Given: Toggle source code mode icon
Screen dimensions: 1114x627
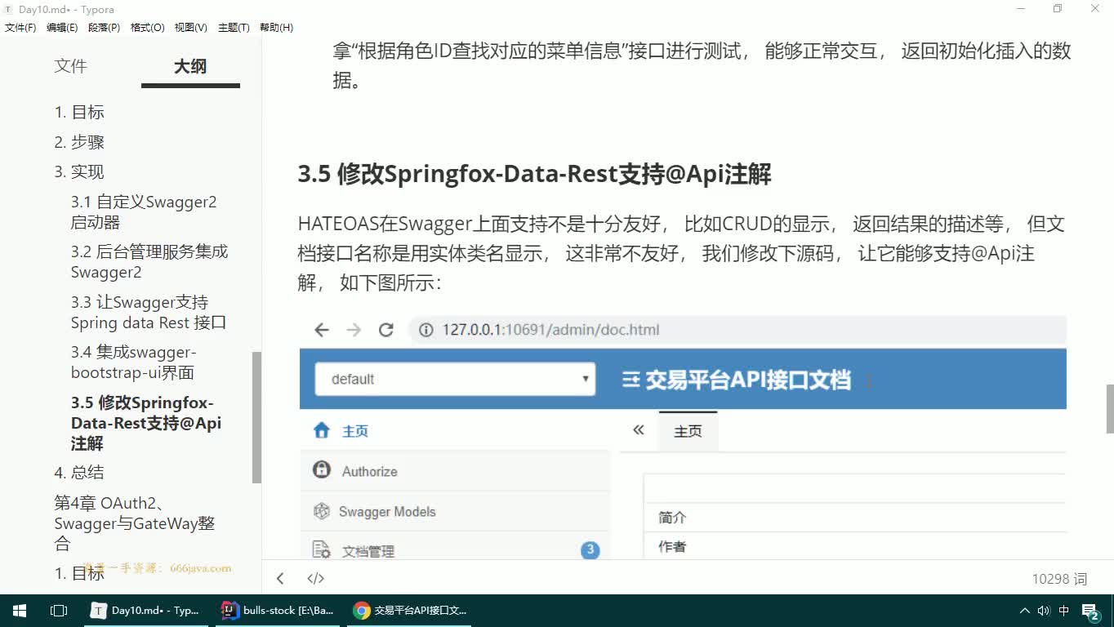Looking at the screenshot, I should pos(315,579).
